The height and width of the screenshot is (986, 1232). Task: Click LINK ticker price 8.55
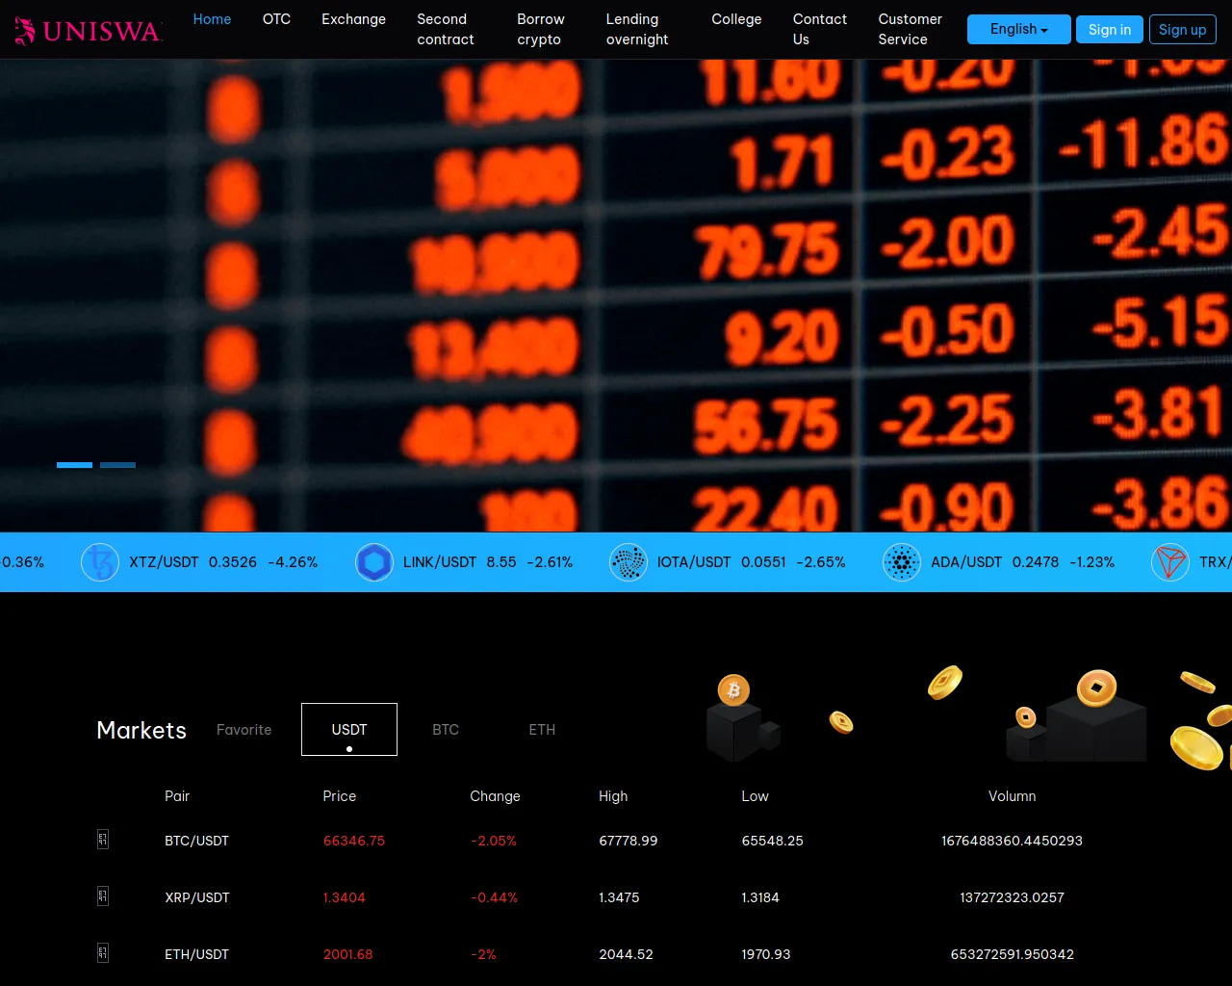tap(501, 562)
